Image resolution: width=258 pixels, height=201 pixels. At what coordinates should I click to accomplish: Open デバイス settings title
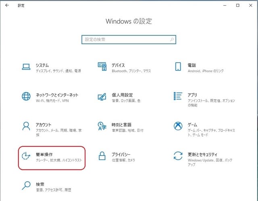(118, 65)
